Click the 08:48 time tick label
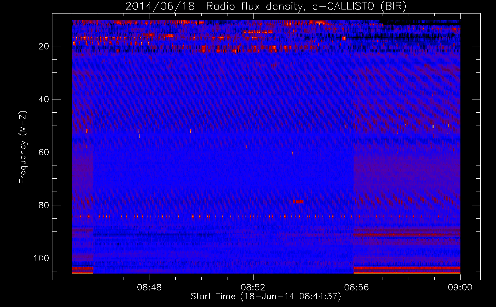 (x=149, y=288)
